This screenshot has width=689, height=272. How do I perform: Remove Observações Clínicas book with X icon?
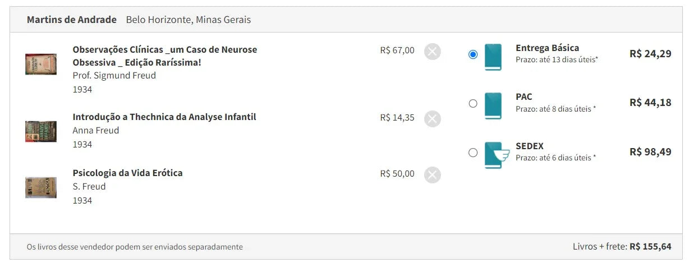(x=432, y=52)
